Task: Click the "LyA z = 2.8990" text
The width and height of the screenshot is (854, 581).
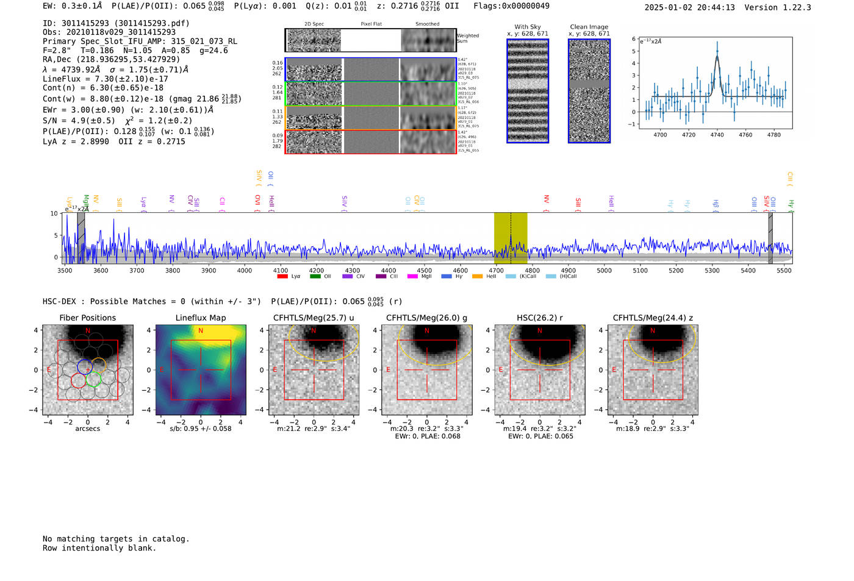Action: pos(76,141)
